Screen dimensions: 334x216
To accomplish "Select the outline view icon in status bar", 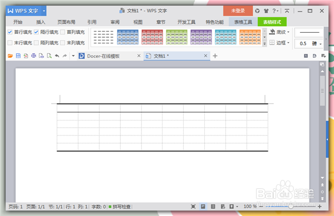I will [x=213, y=207].
